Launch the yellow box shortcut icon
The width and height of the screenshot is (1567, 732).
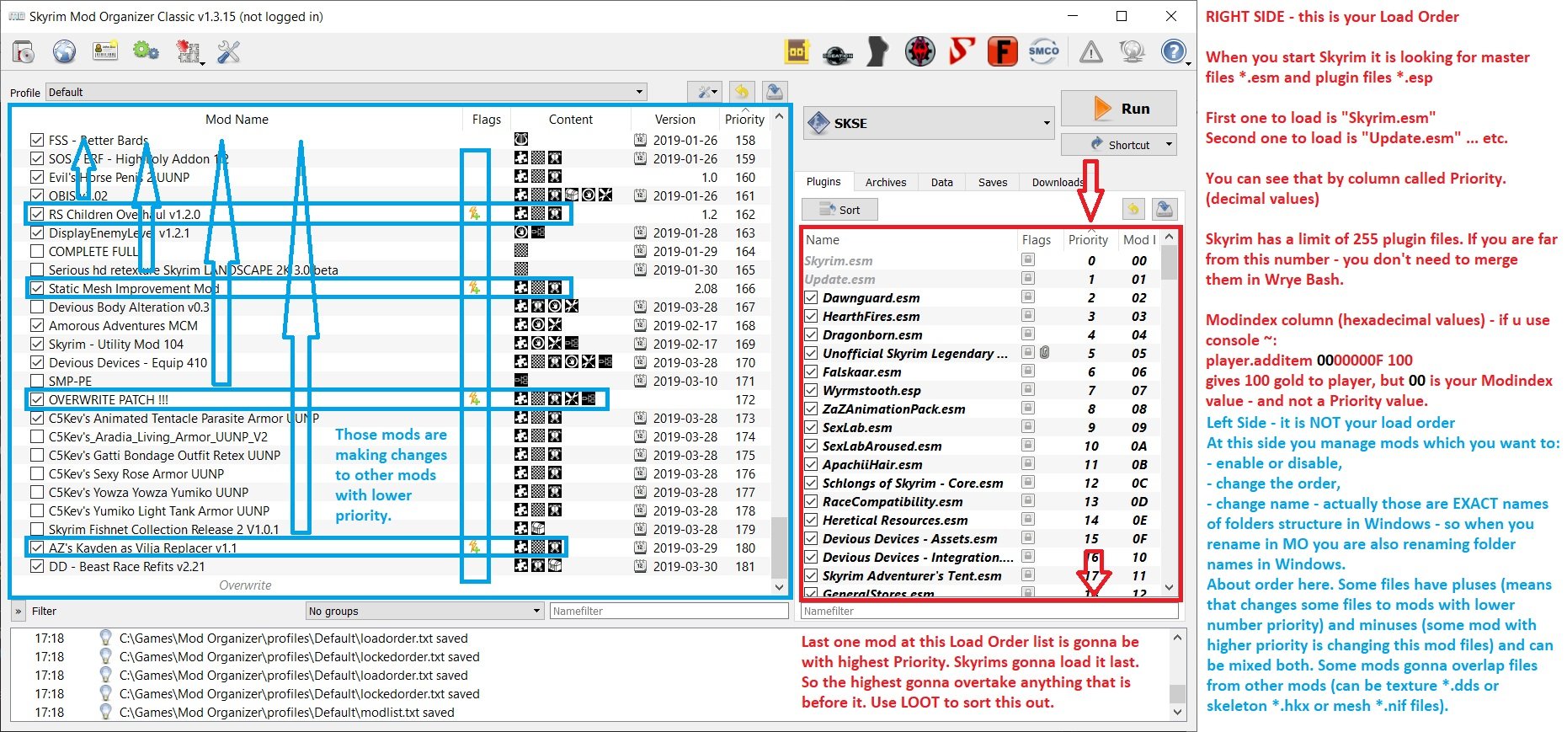pyautogui.click(x=797, y=52)
